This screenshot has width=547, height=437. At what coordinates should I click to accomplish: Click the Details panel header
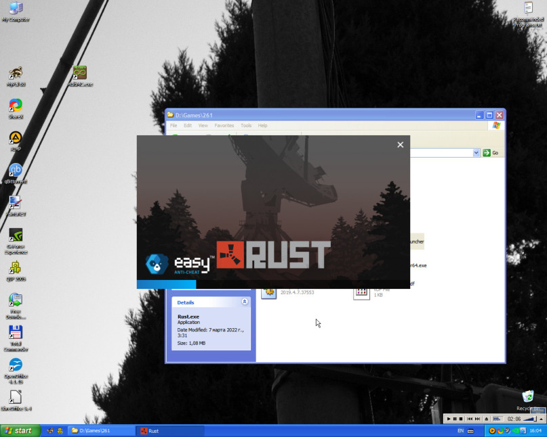[x=211, y=302]
